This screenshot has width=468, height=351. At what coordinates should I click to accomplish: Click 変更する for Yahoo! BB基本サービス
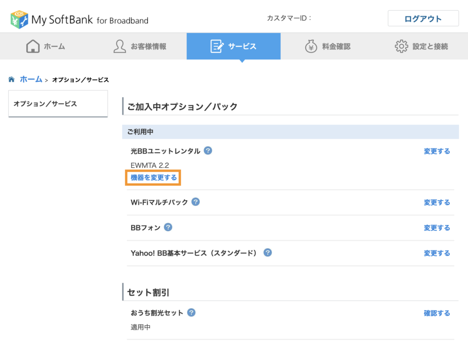point(437,253)
